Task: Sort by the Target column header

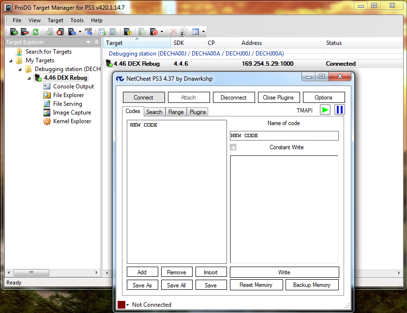Action: pyautogui.click(x=137, y=43)
